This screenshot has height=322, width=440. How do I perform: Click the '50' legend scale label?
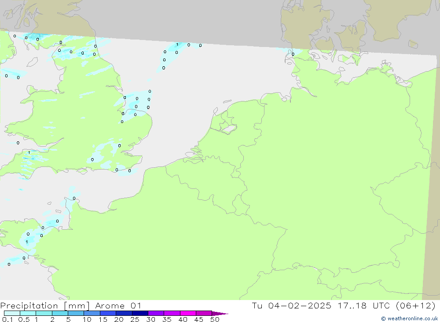point(215,319)
